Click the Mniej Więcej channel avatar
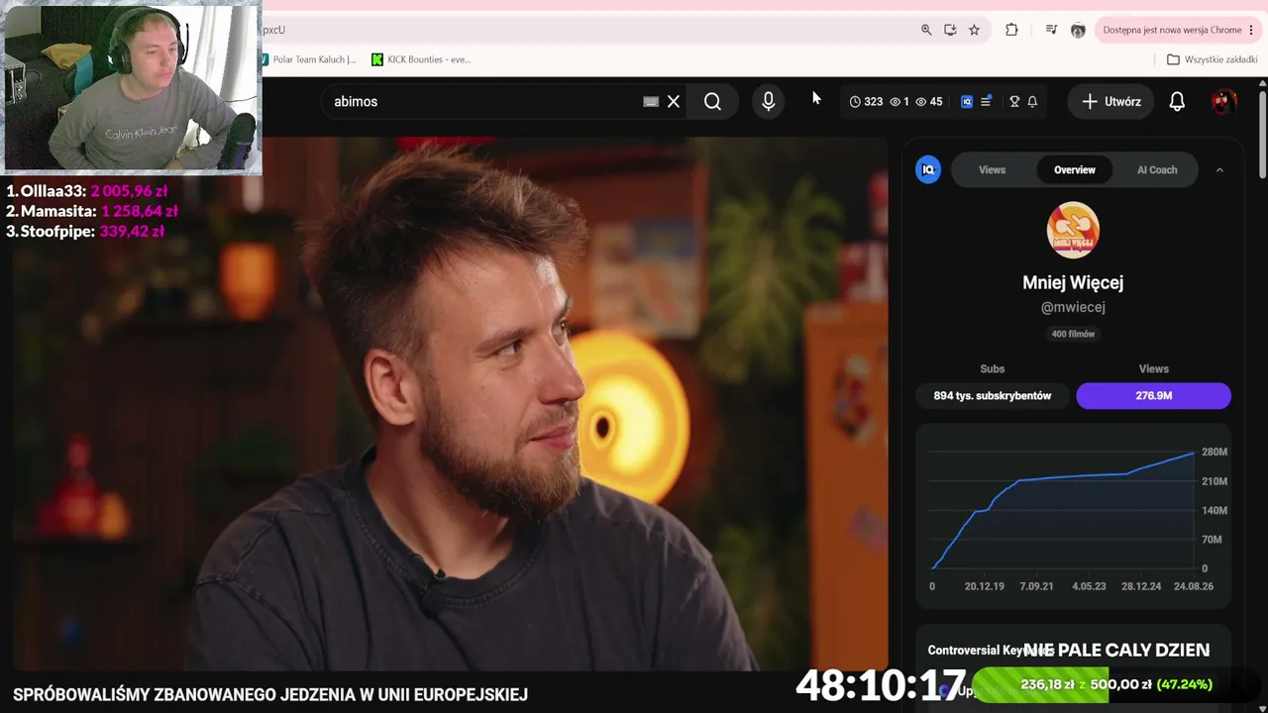This screenshot has height=713, width=1268. (1073, 230)
